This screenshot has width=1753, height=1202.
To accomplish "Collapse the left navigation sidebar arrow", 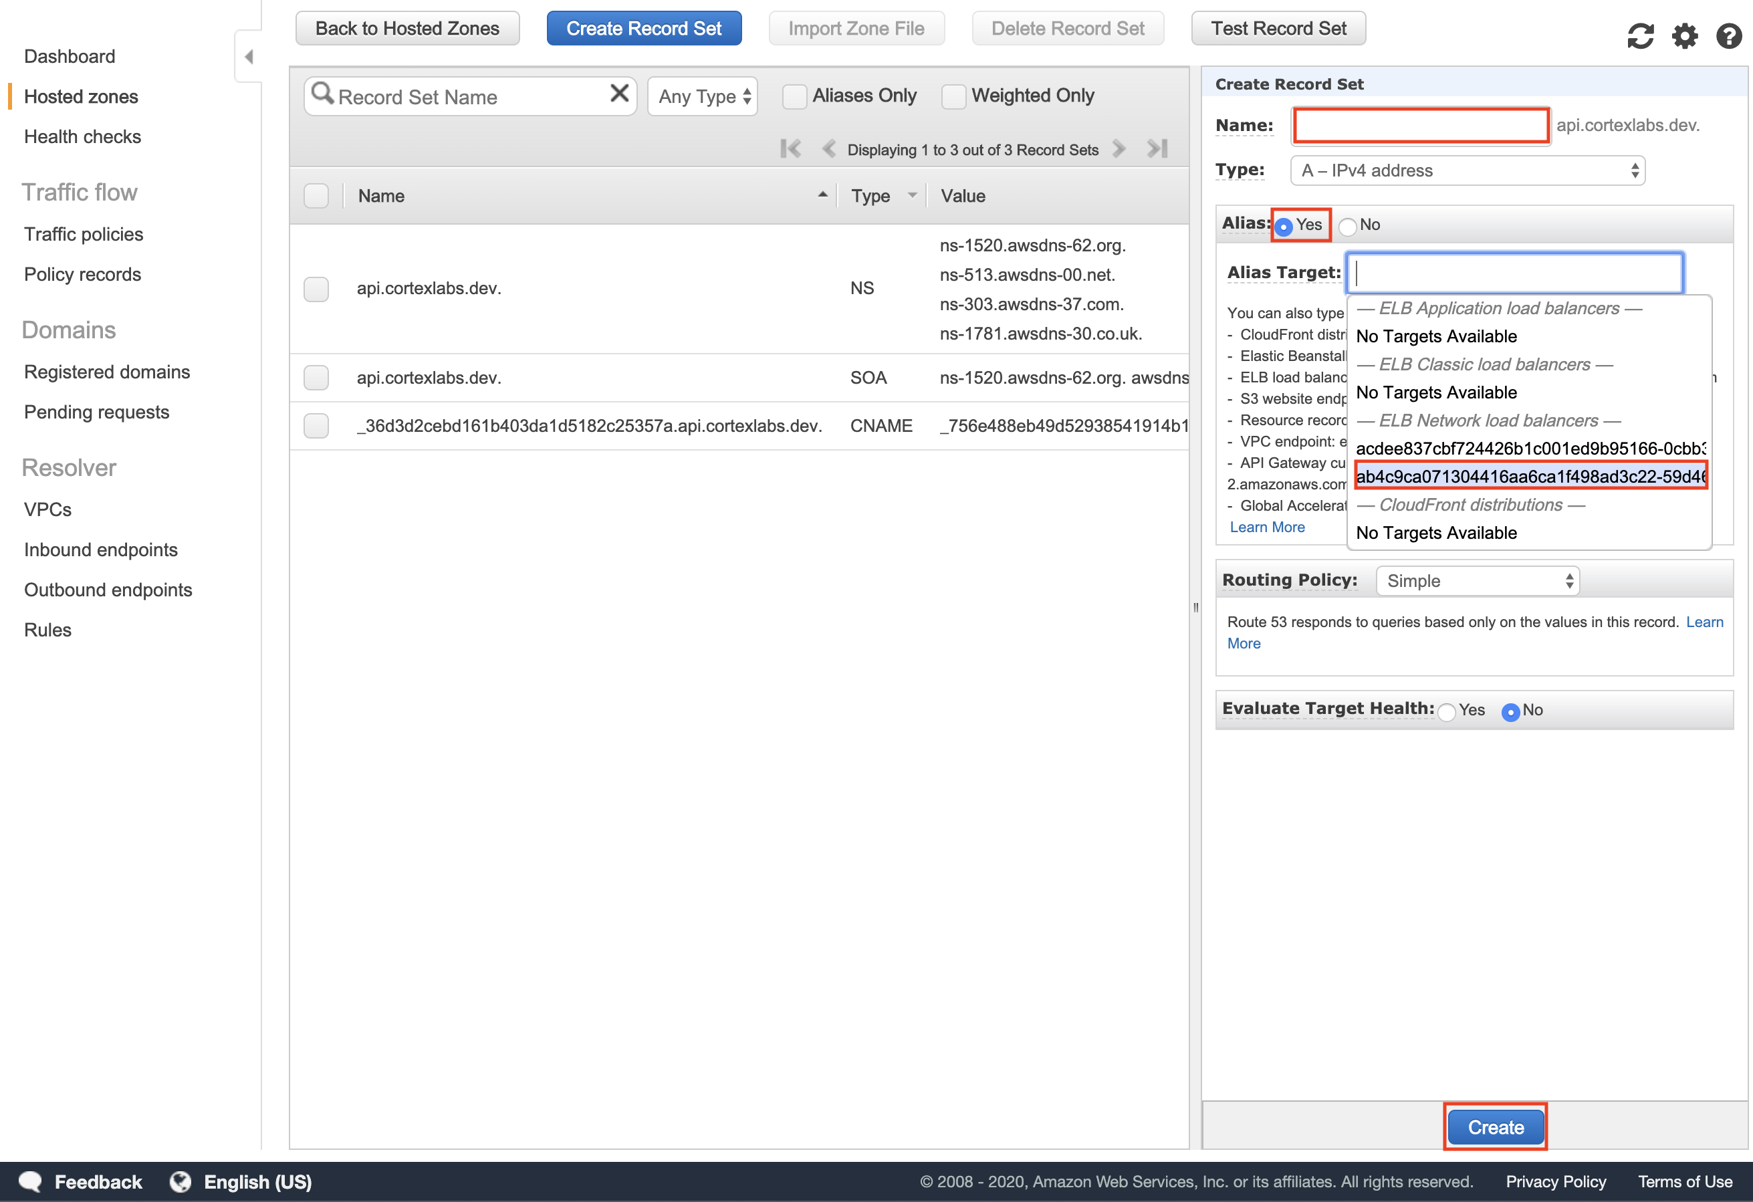I will click(248, 57).
